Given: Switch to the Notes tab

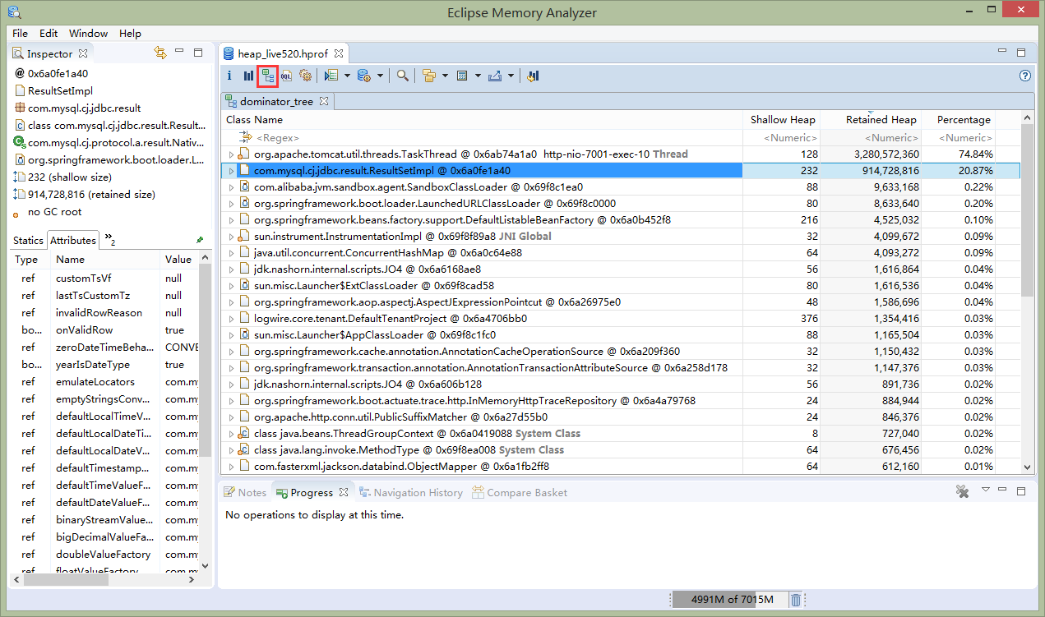Looking at the screenshot, I should coord(244,493).
